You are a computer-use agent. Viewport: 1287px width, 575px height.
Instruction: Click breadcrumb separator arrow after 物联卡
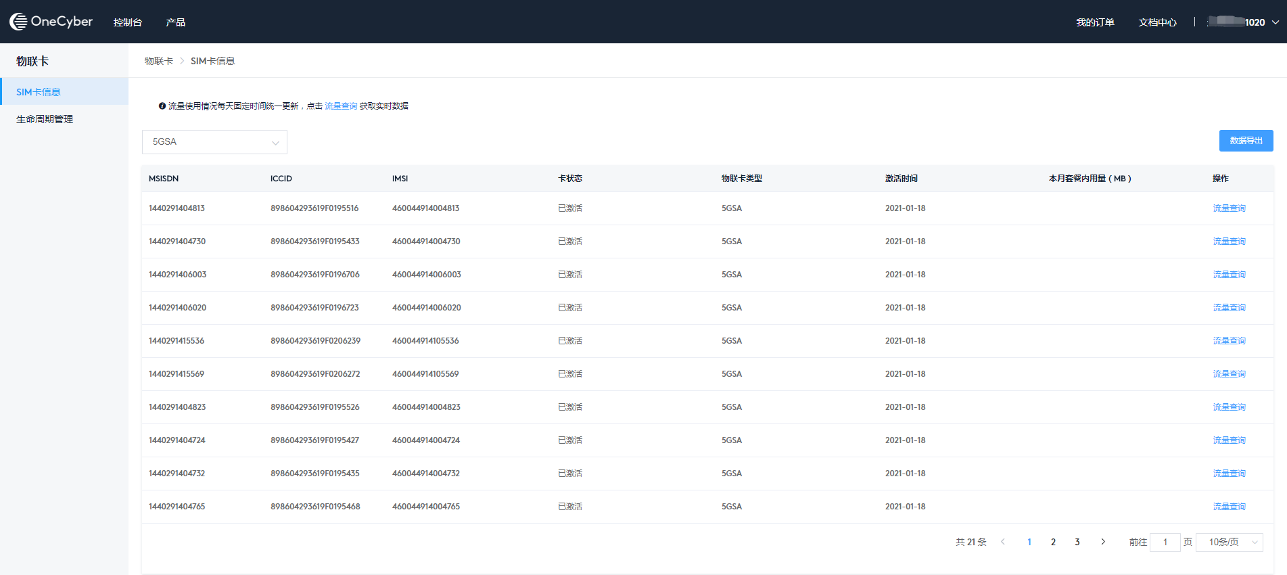pyautogui.click(x=182, y=61)
